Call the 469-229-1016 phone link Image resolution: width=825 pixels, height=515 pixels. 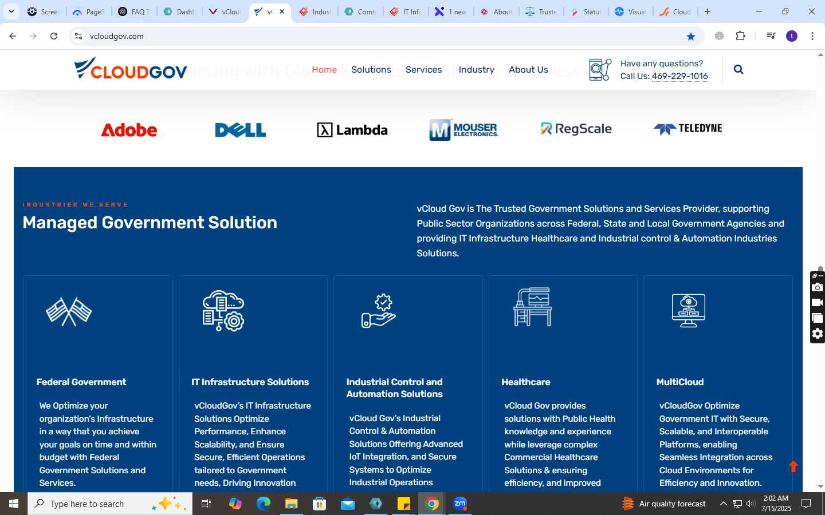pos(679,76)
